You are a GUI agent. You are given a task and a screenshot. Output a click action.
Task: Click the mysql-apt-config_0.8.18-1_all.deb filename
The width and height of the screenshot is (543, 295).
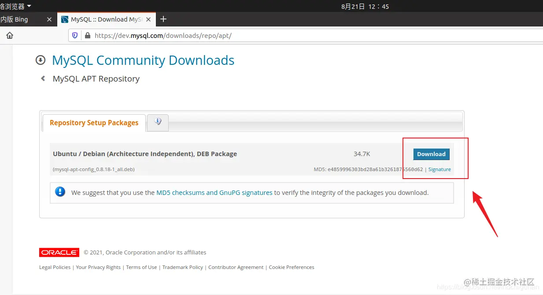(x=94, y=169)
